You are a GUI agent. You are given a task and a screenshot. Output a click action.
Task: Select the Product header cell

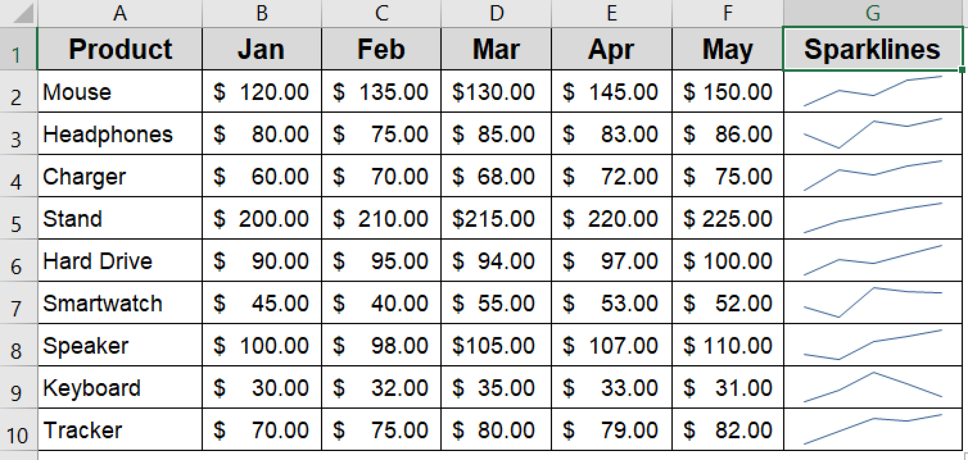(x=120, y=49)
